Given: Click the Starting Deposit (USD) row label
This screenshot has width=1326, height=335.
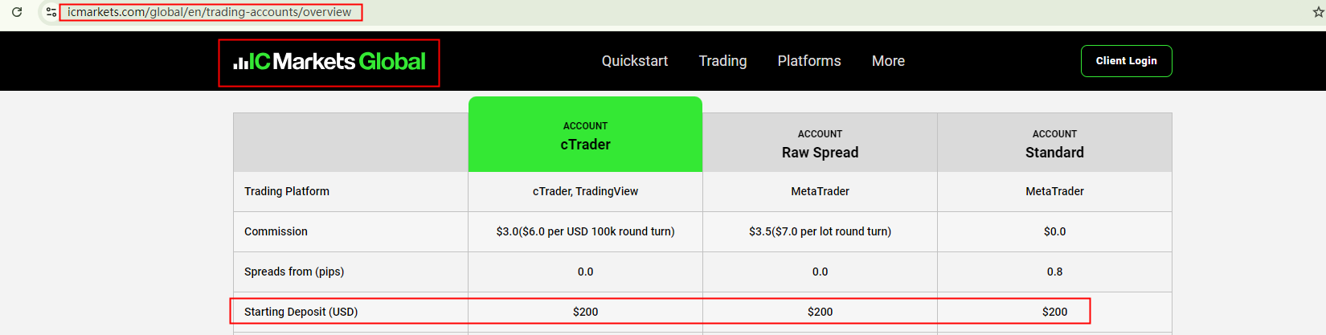Looking at the screenshot, I should (301, 312).
